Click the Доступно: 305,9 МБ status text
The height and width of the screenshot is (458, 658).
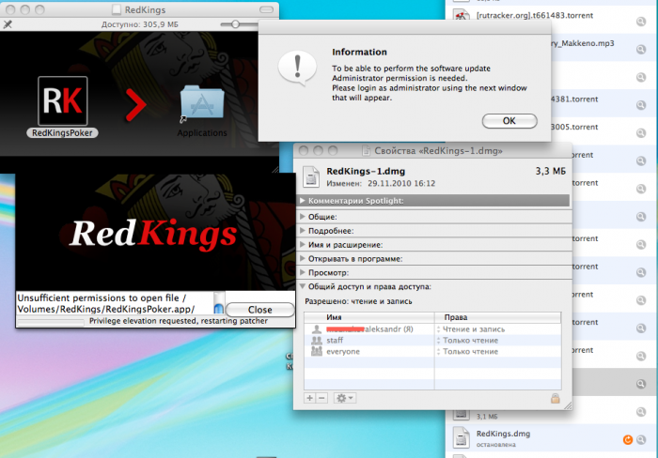[x=140, y=24]
